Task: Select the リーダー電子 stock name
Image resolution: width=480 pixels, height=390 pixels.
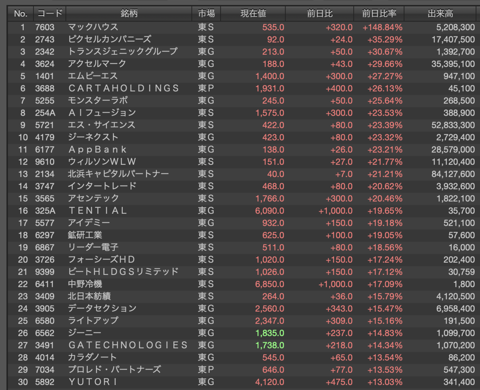Action: [93, 247]
